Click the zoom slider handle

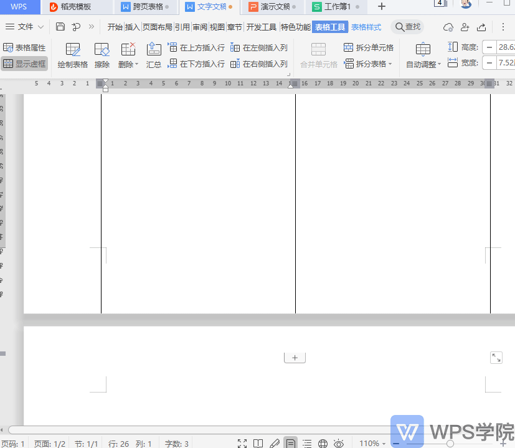tap(450, 444)
